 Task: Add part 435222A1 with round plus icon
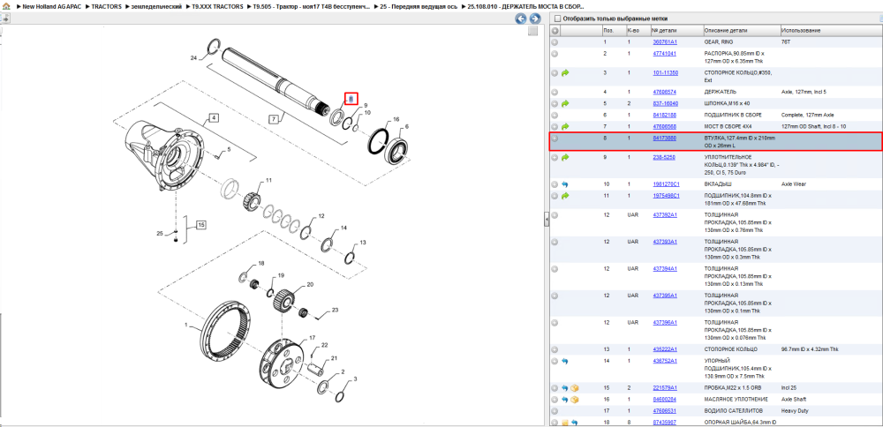(x=555, y=349)
